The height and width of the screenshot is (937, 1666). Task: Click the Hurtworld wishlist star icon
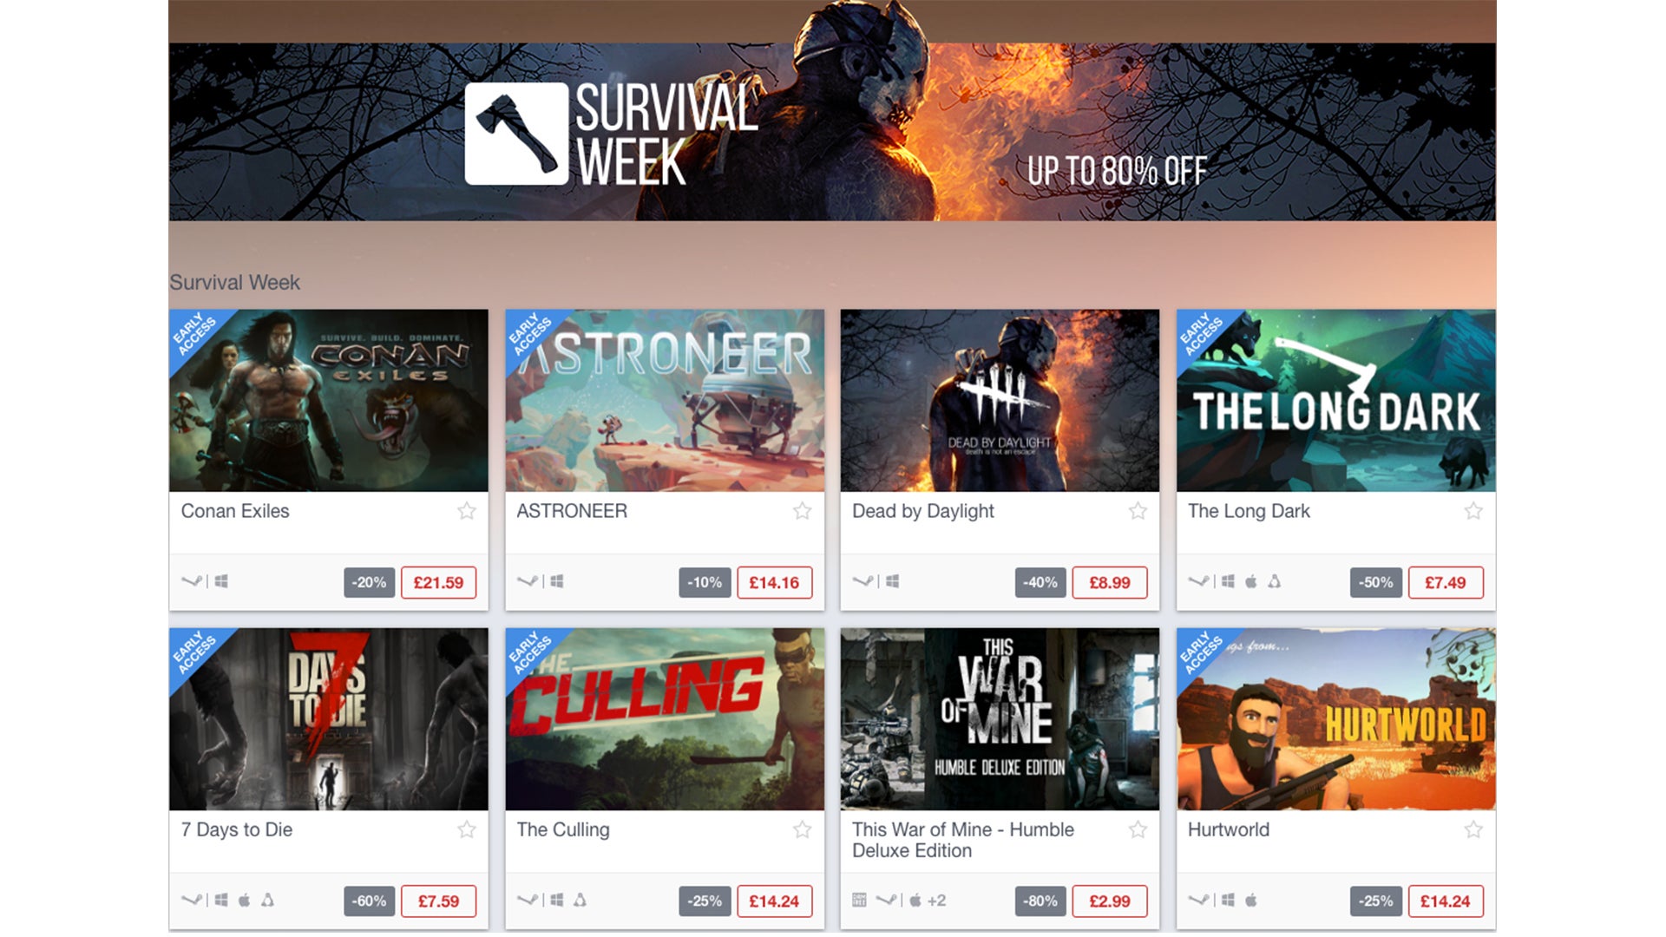[x=1473, y=829]
